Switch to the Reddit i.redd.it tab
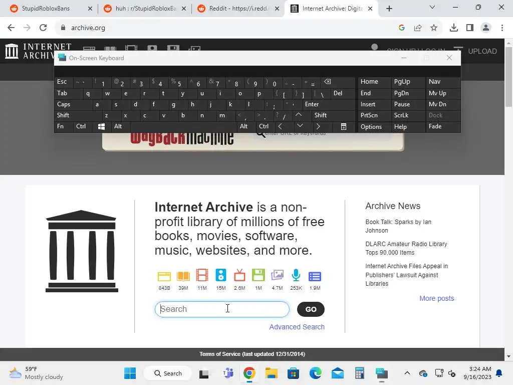The height and width of the screenshot is (385, 513). [238, 9]
